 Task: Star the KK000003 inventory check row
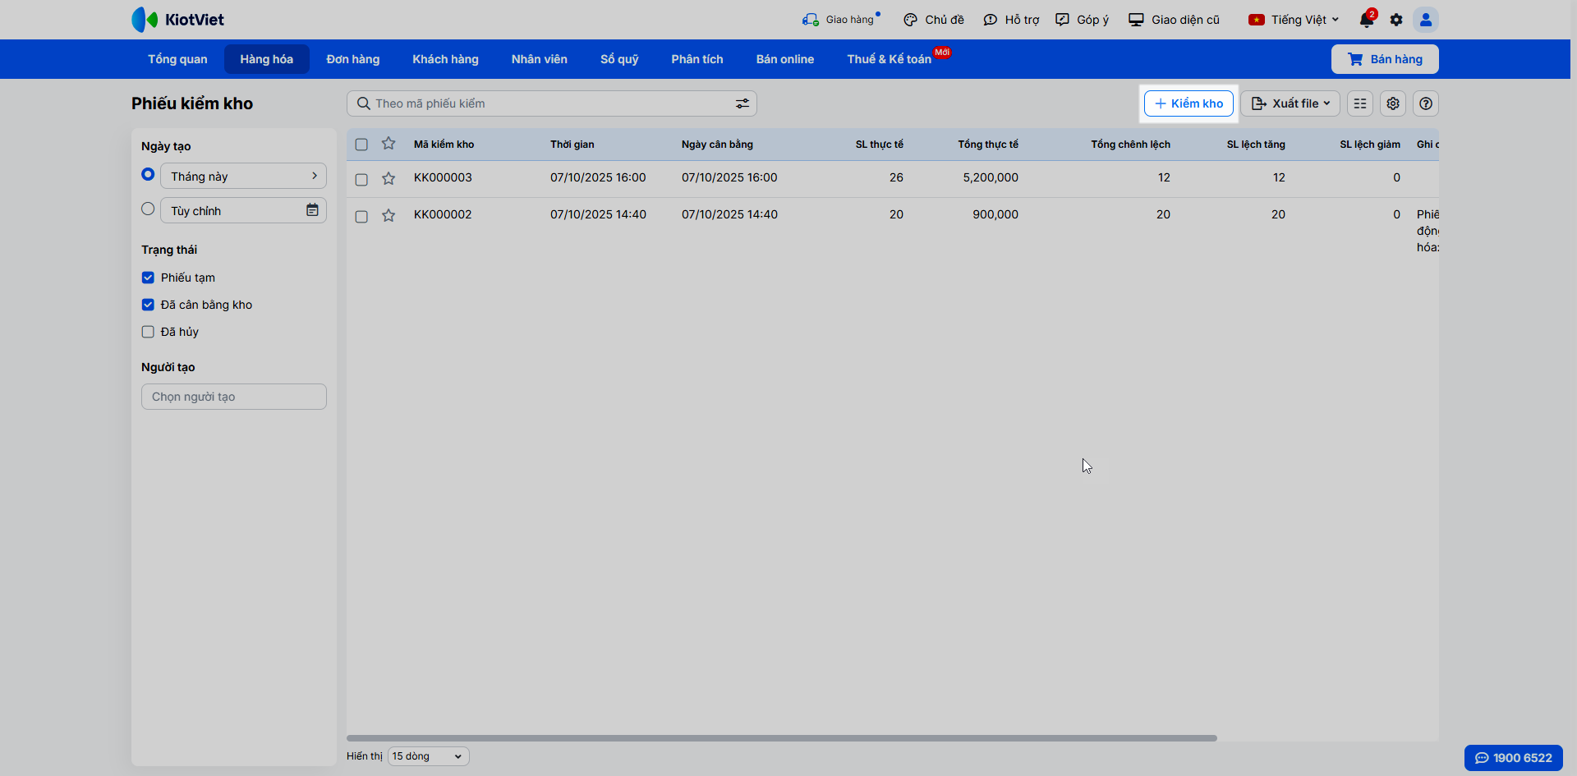click(x=389, y=178)
